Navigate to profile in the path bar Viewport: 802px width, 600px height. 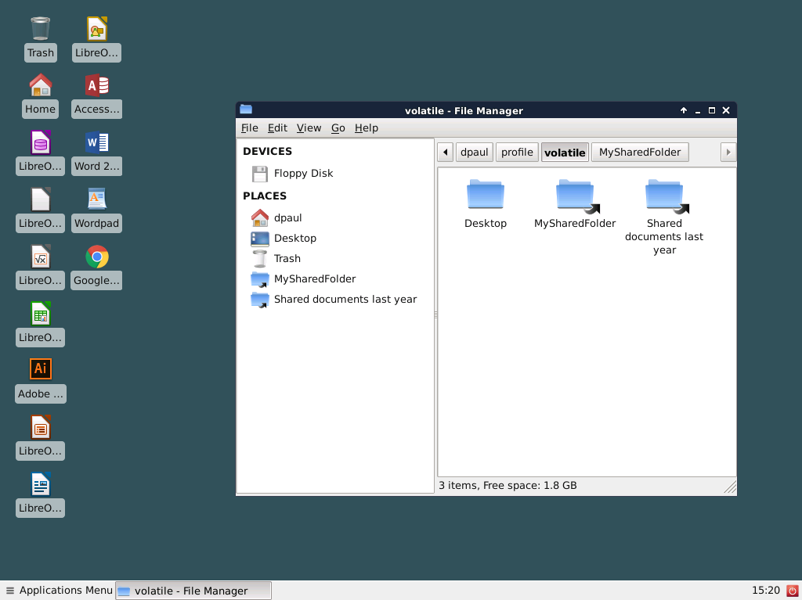tap(516, 152)
